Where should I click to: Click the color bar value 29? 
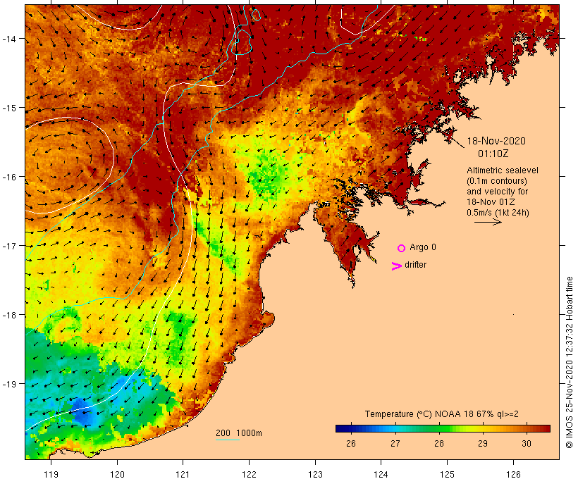tap(483, 443)
